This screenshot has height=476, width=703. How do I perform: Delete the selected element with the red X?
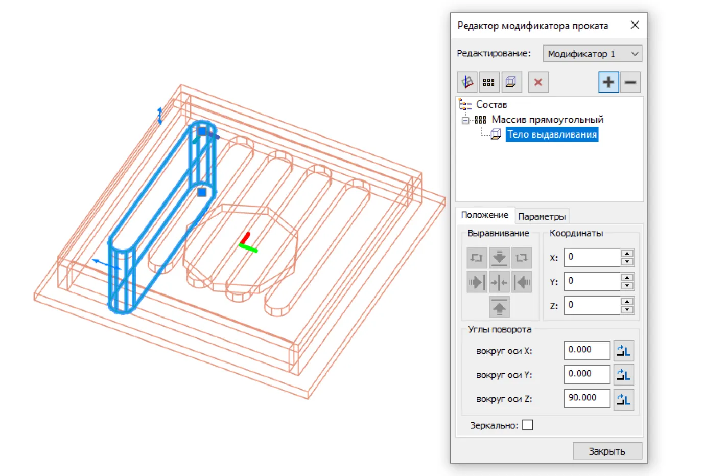pyautogui.click(x=538, y=82)
